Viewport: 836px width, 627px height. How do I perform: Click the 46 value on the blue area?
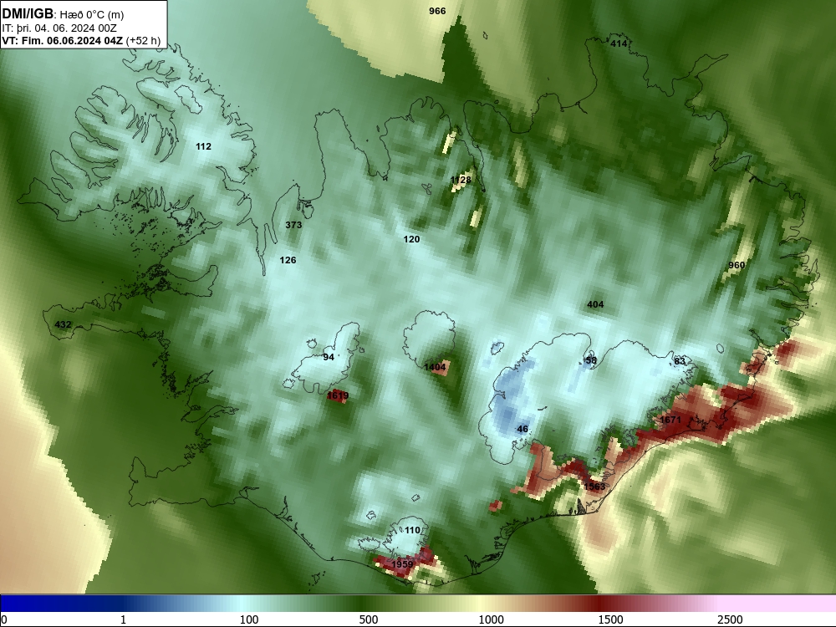(x=522, y=429)
